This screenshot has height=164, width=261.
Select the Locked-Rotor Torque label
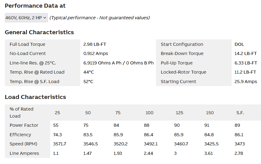(x=183, y=72)
